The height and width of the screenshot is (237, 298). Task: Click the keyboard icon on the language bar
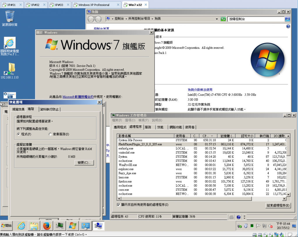231,217
